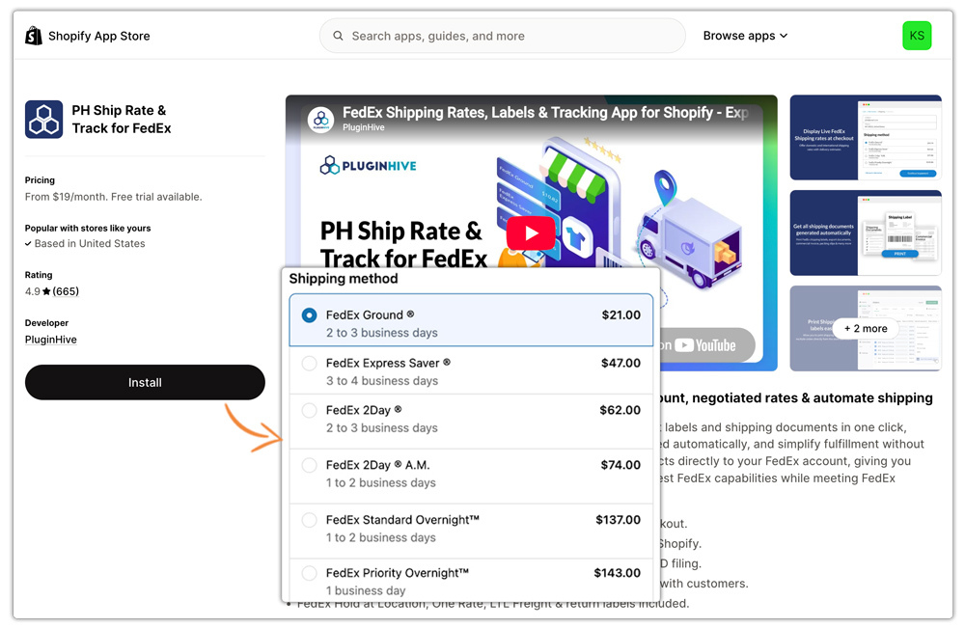Click the $74.00 price text
This screenshot has width=965, height=628.
pos(620,465)
